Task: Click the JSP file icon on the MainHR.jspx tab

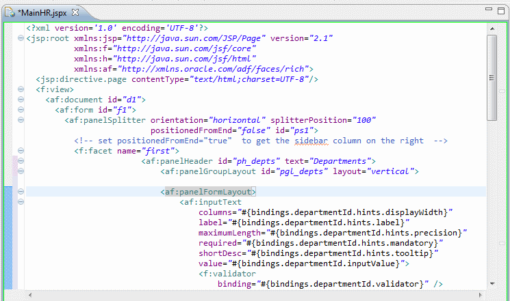Action: [x=10, y=12]
